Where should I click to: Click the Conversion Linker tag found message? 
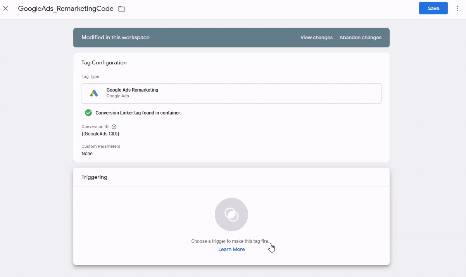(x=138, y=113)
